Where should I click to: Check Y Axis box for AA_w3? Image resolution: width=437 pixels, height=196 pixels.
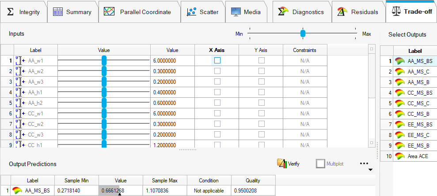[262, 81]
